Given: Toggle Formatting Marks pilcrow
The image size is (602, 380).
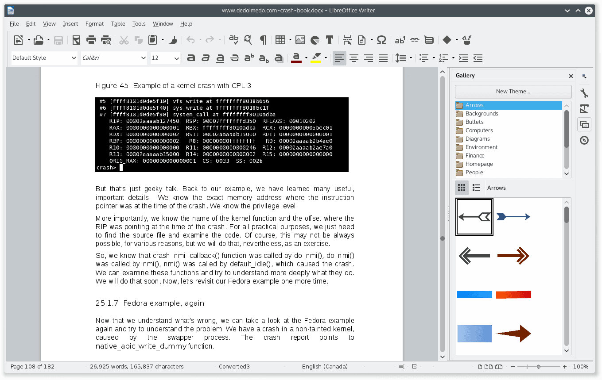Looking at the screenshot, I should tap(263, 40).
